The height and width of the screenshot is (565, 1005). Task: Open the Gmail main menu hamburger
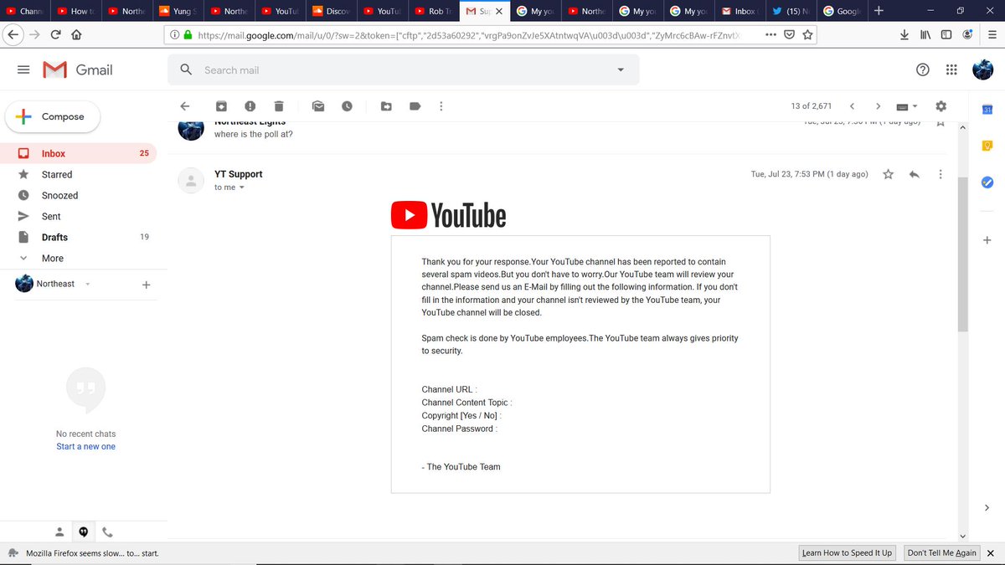point(23,70)
